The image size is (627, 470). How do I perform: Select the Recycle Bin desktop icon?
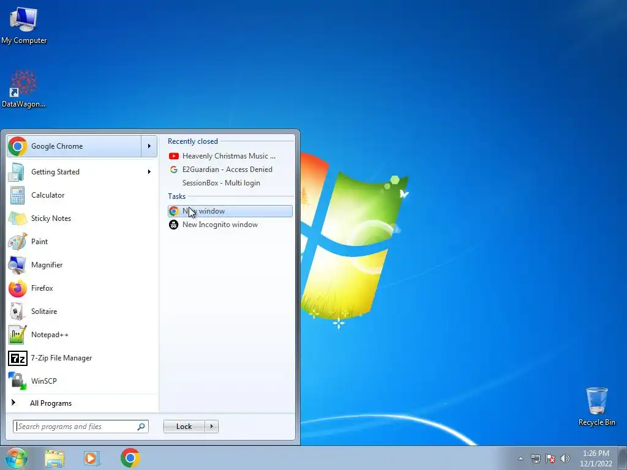[x=596, y=406]
